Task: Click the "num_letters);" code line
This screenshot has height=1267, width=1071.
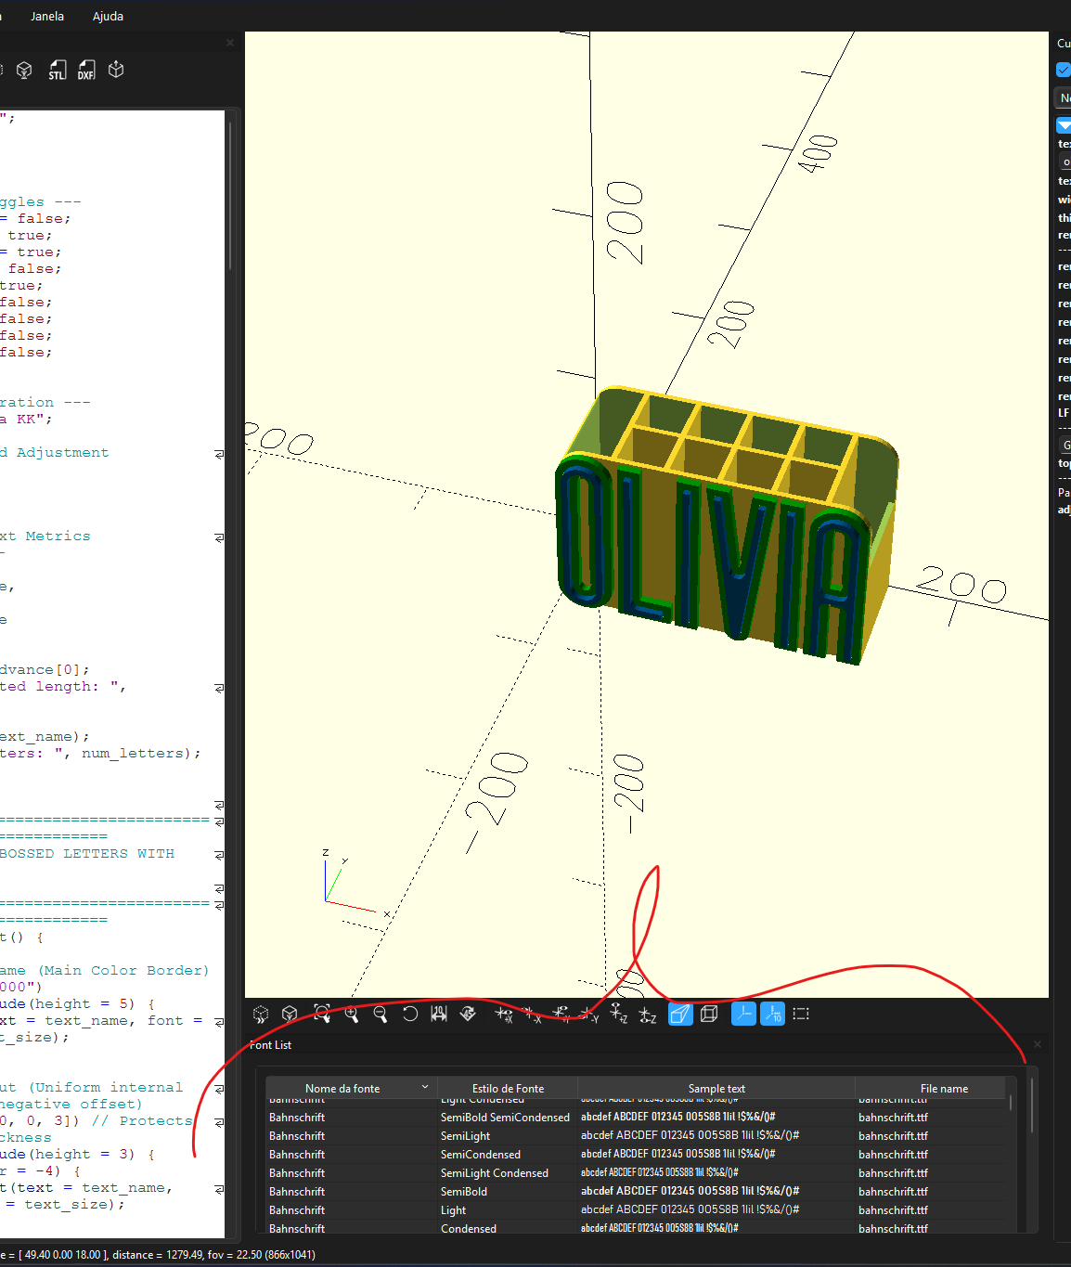Action: point(141,754)
